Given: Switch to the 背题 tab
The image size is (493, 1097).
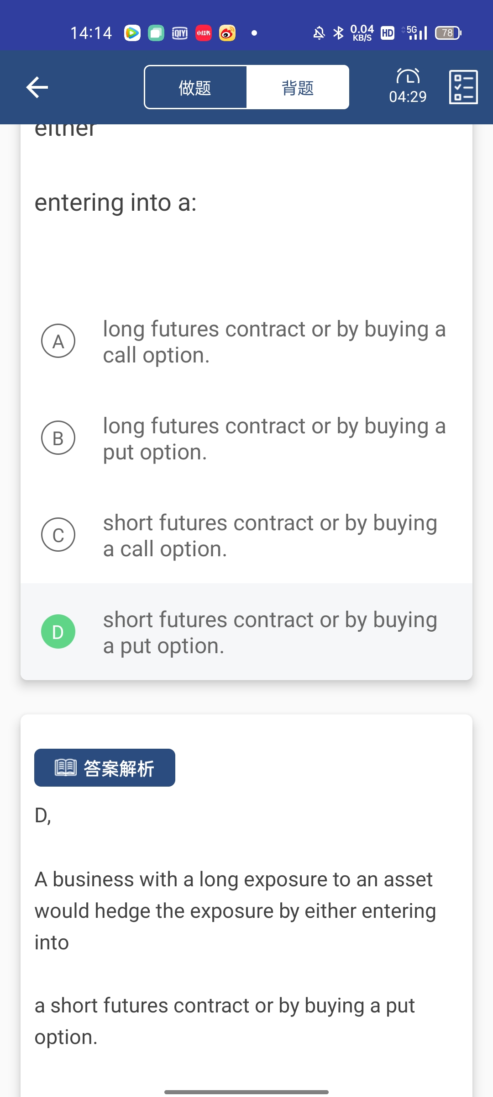Looking at the screenshot, I should pos(298,87).
